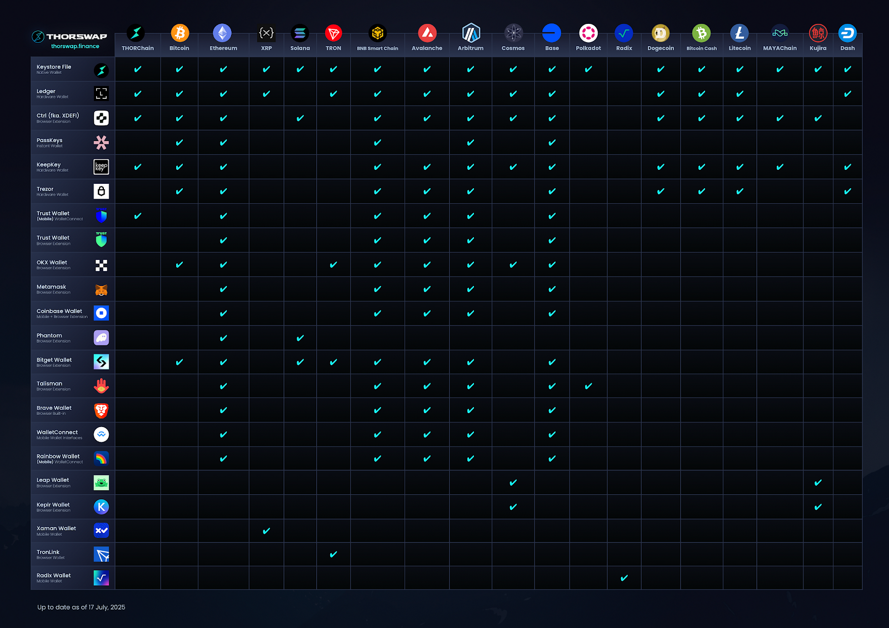Image resolution: width=889 pixels, height=628 pixels.
Task: Click the checkmark in the TronLink row
Action: point(333,554)
